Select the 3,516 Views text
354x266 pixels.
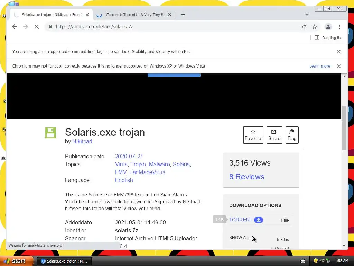coord(250,163)
